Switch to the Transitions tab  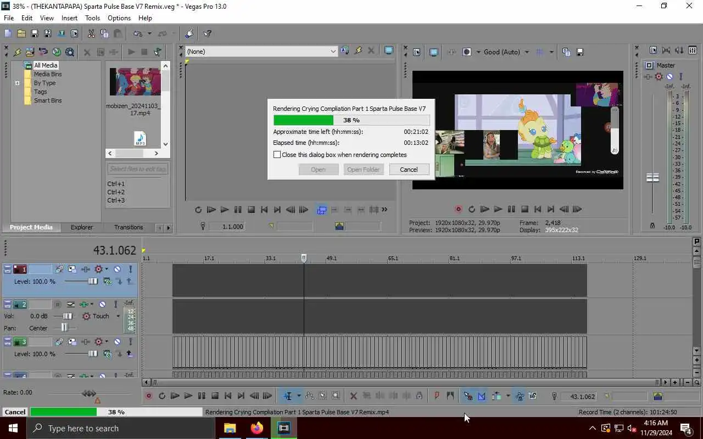(129, 227)
